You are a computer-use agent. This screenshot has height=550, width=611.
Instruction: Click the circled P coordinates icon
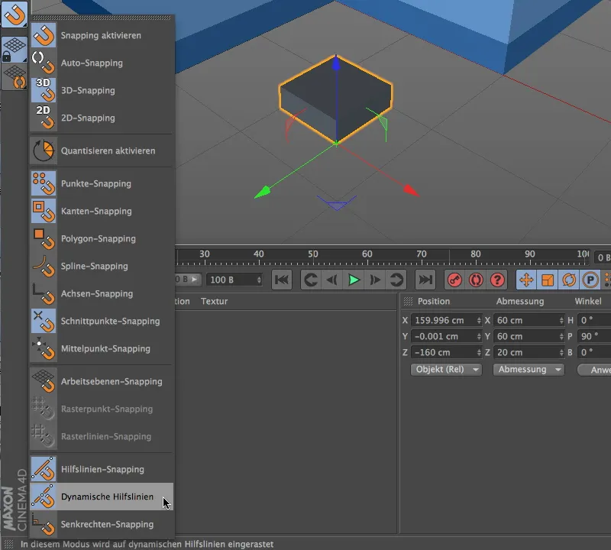pos(590,280)
